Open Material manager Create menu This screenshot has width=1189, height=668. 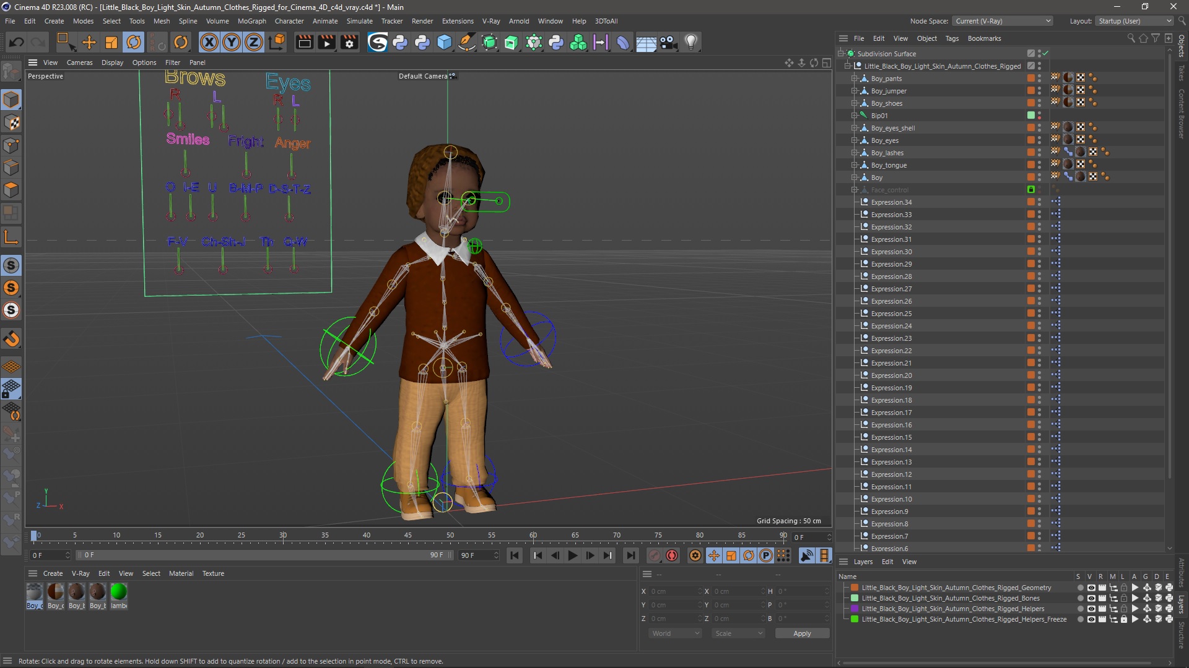point(53,573)
